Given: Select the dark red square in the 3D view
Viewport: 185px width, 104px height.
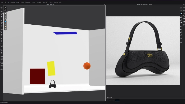Looking at the screenshot, I should click(x=37, y=76).
